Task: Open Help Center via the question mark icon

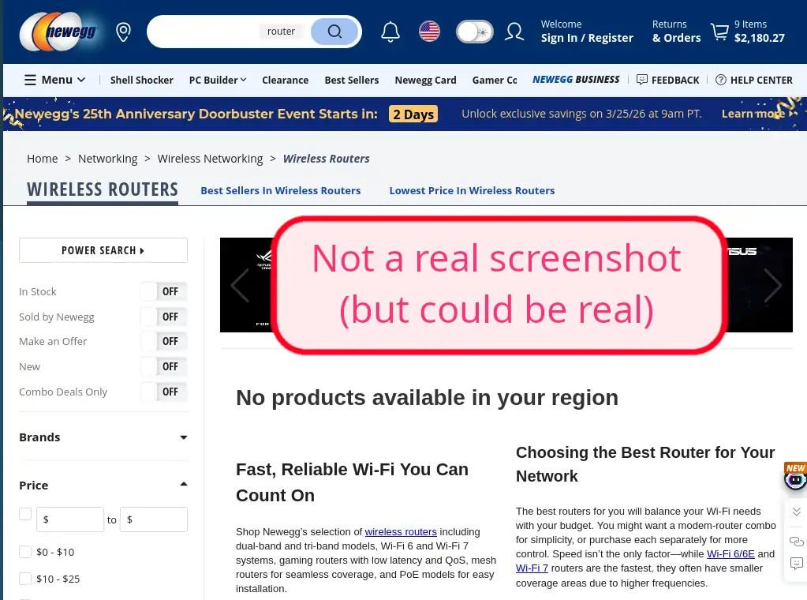Action: pos(721,80)
